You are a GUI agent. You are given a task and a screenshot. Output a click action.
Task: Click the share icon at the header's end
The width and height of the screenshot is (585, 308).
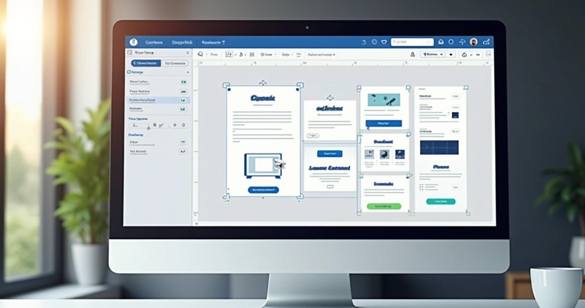coord(486,42)
